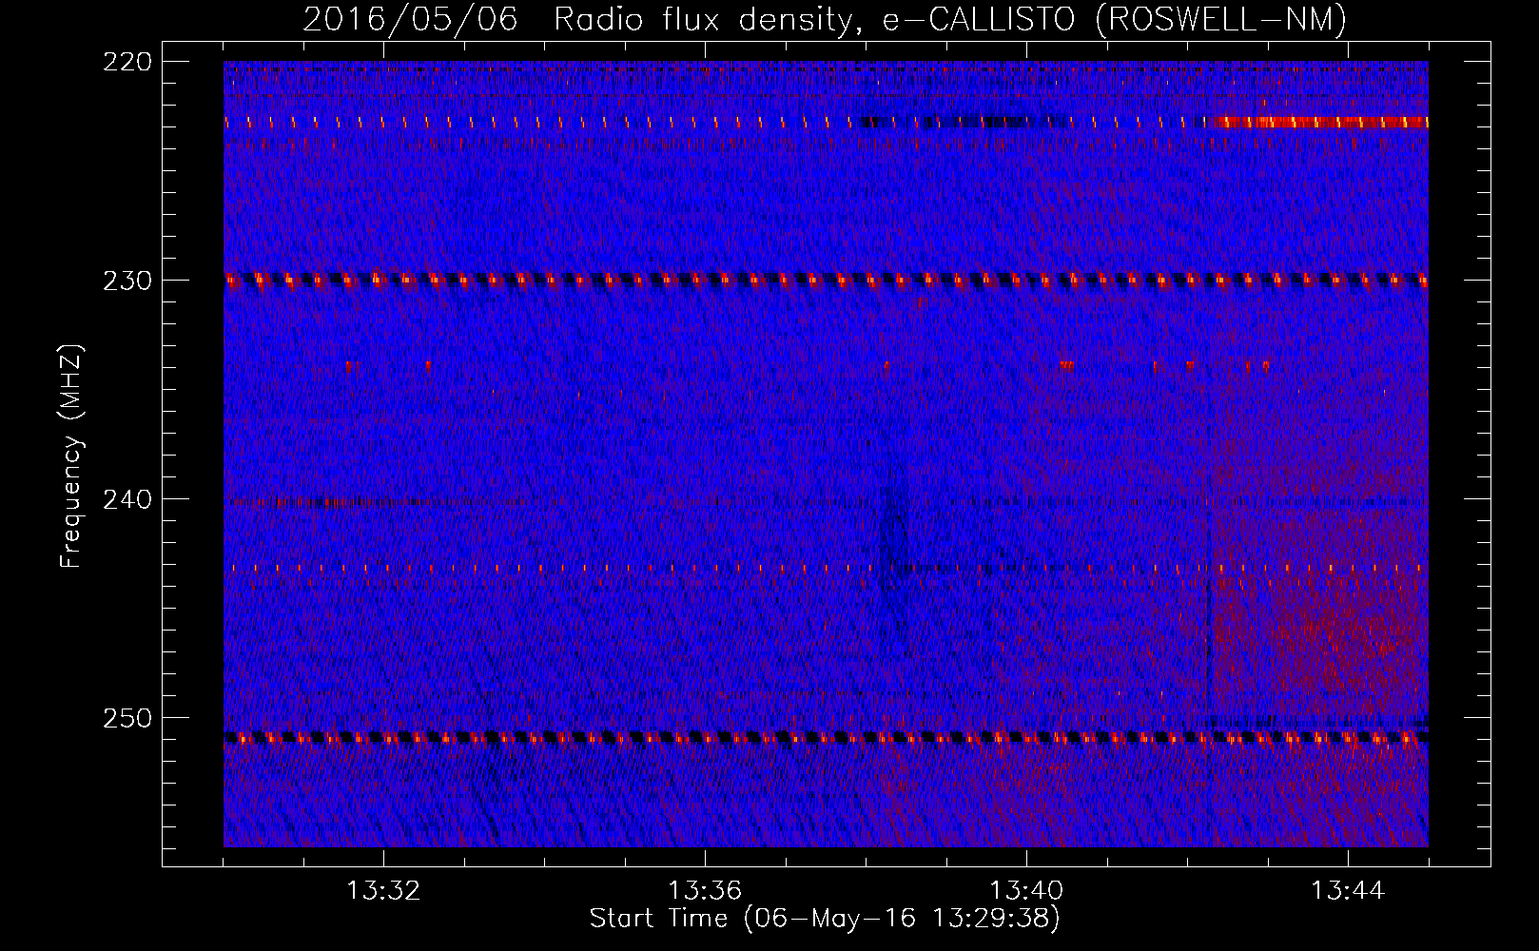The image size is (1539, 951).
Task: Click the 13:36 time tick label
Action: pos(705,891)
